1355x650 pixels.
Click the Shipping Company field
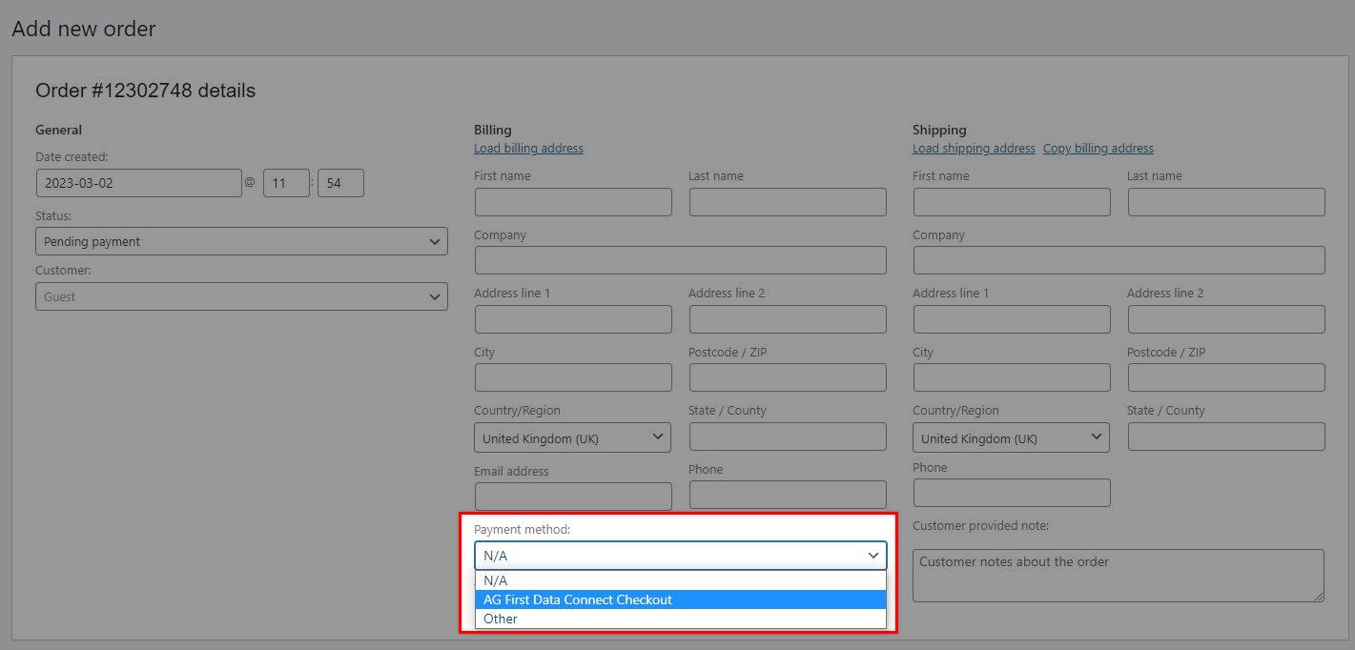(1119, 260)
